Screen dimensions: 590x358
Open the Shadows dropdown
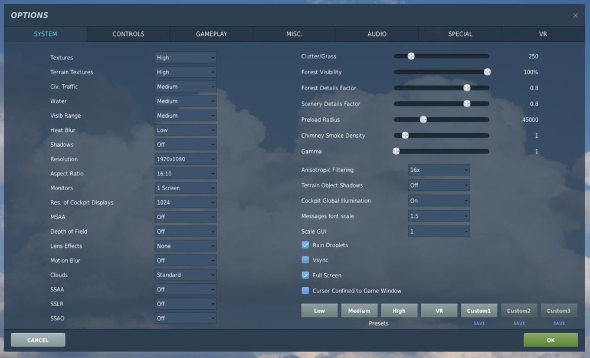point(185,144)
